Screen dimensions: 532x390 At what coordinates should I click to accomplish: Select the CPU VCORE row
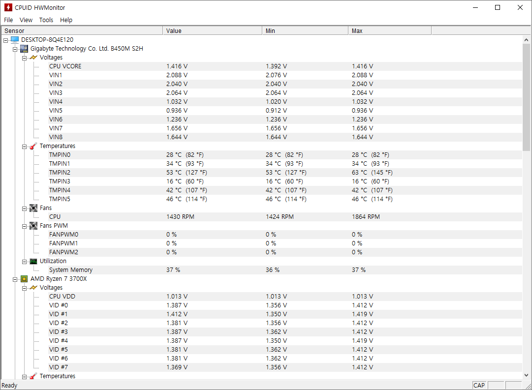pos(285,66)
